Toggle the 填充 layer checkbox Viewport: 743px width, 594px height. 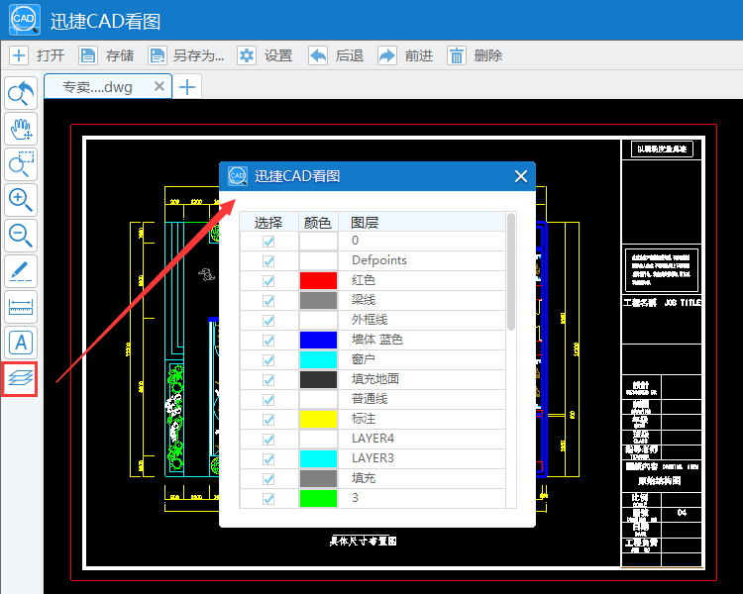click(268, 479)
